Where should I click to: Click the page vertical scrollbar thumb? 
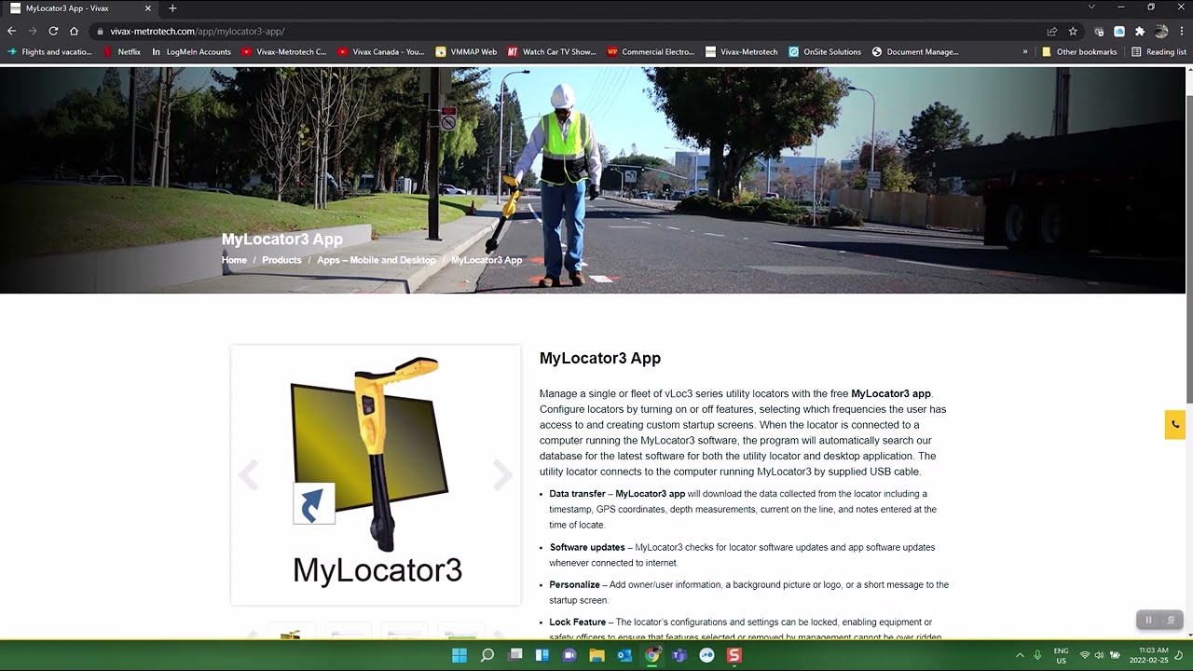(1188, 249)
